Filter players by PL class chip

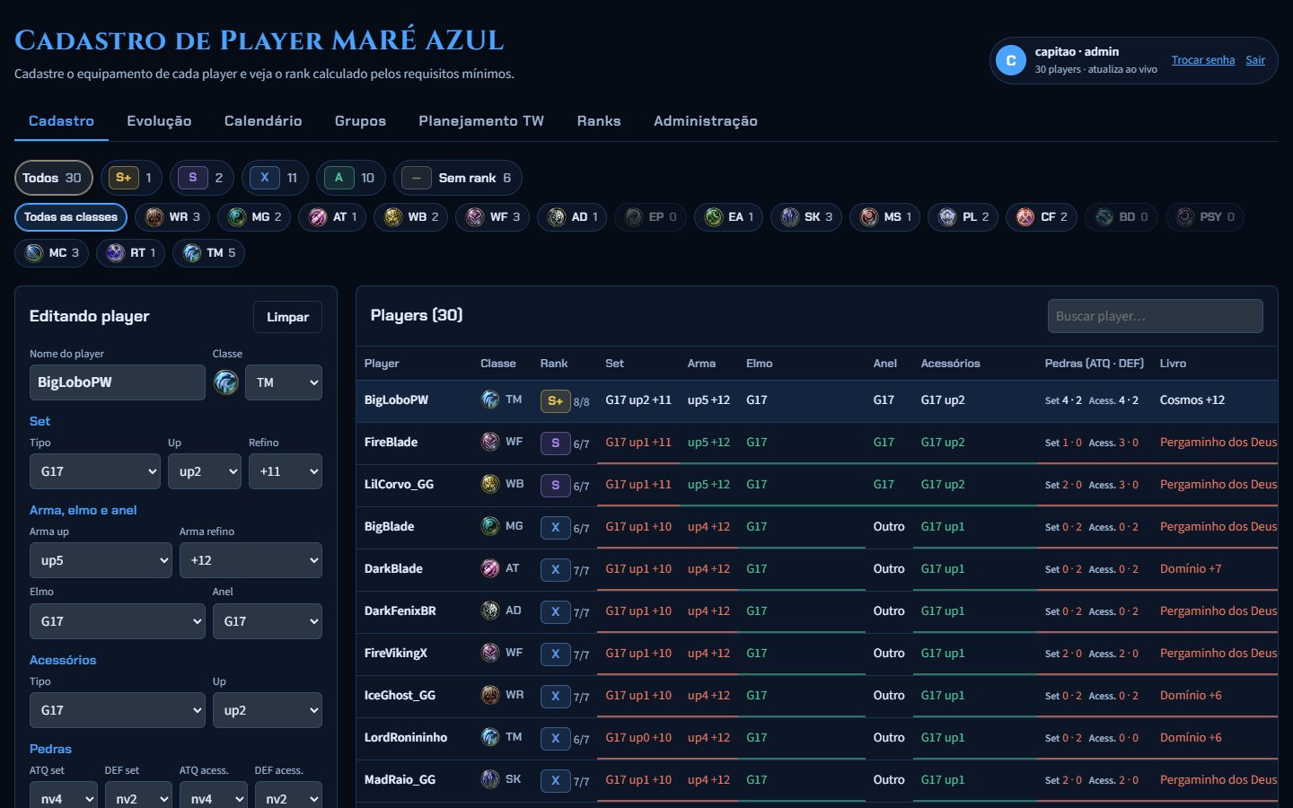963,217
